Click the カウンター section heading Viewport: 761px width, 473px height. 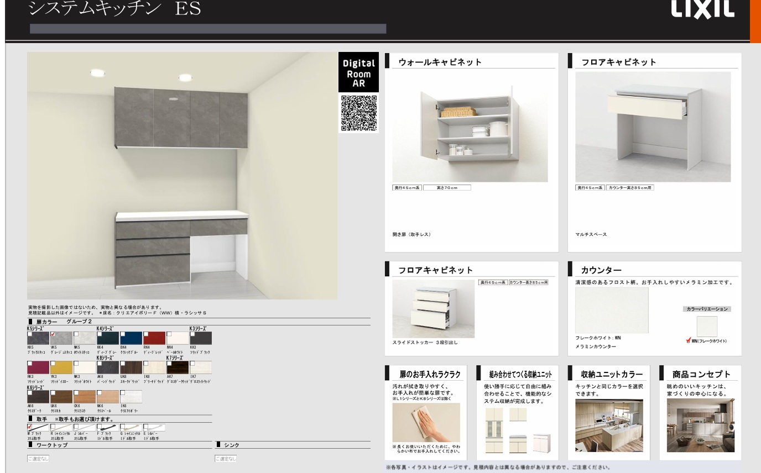[x=601, y=270]
